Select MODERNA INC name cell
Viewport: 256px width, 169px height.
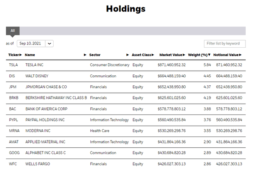[x=38, y=131]
